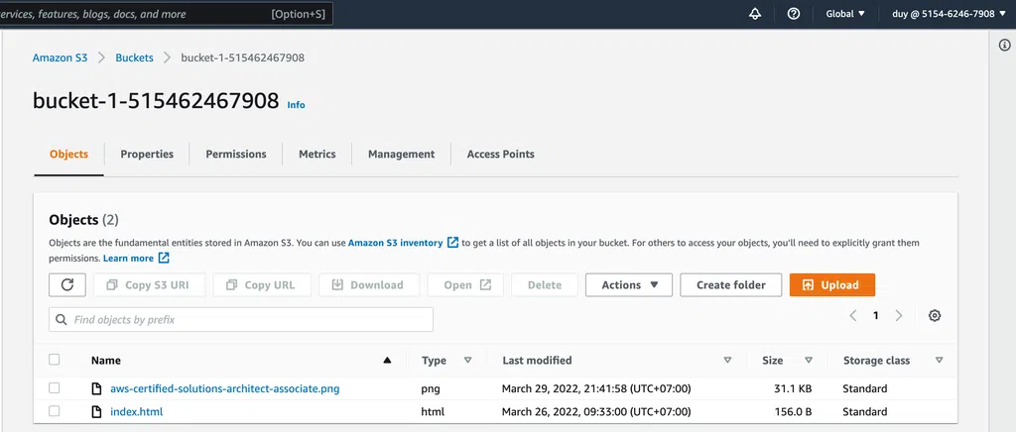Click the bucket-1-515462467908 breadcrumb text
1016x432 pixels.
click(242, 57)
